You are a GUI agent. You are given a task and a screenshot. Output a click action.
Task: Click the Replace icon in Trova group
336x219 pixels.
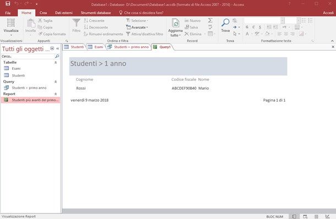(x=235, y=20)
